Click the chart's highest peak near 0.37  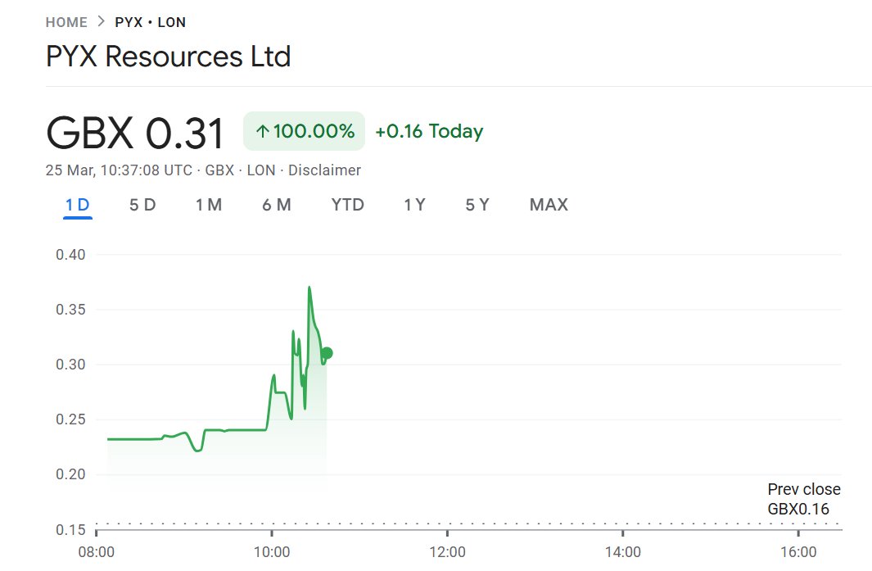pyautogui.click(x=309, y=288)
